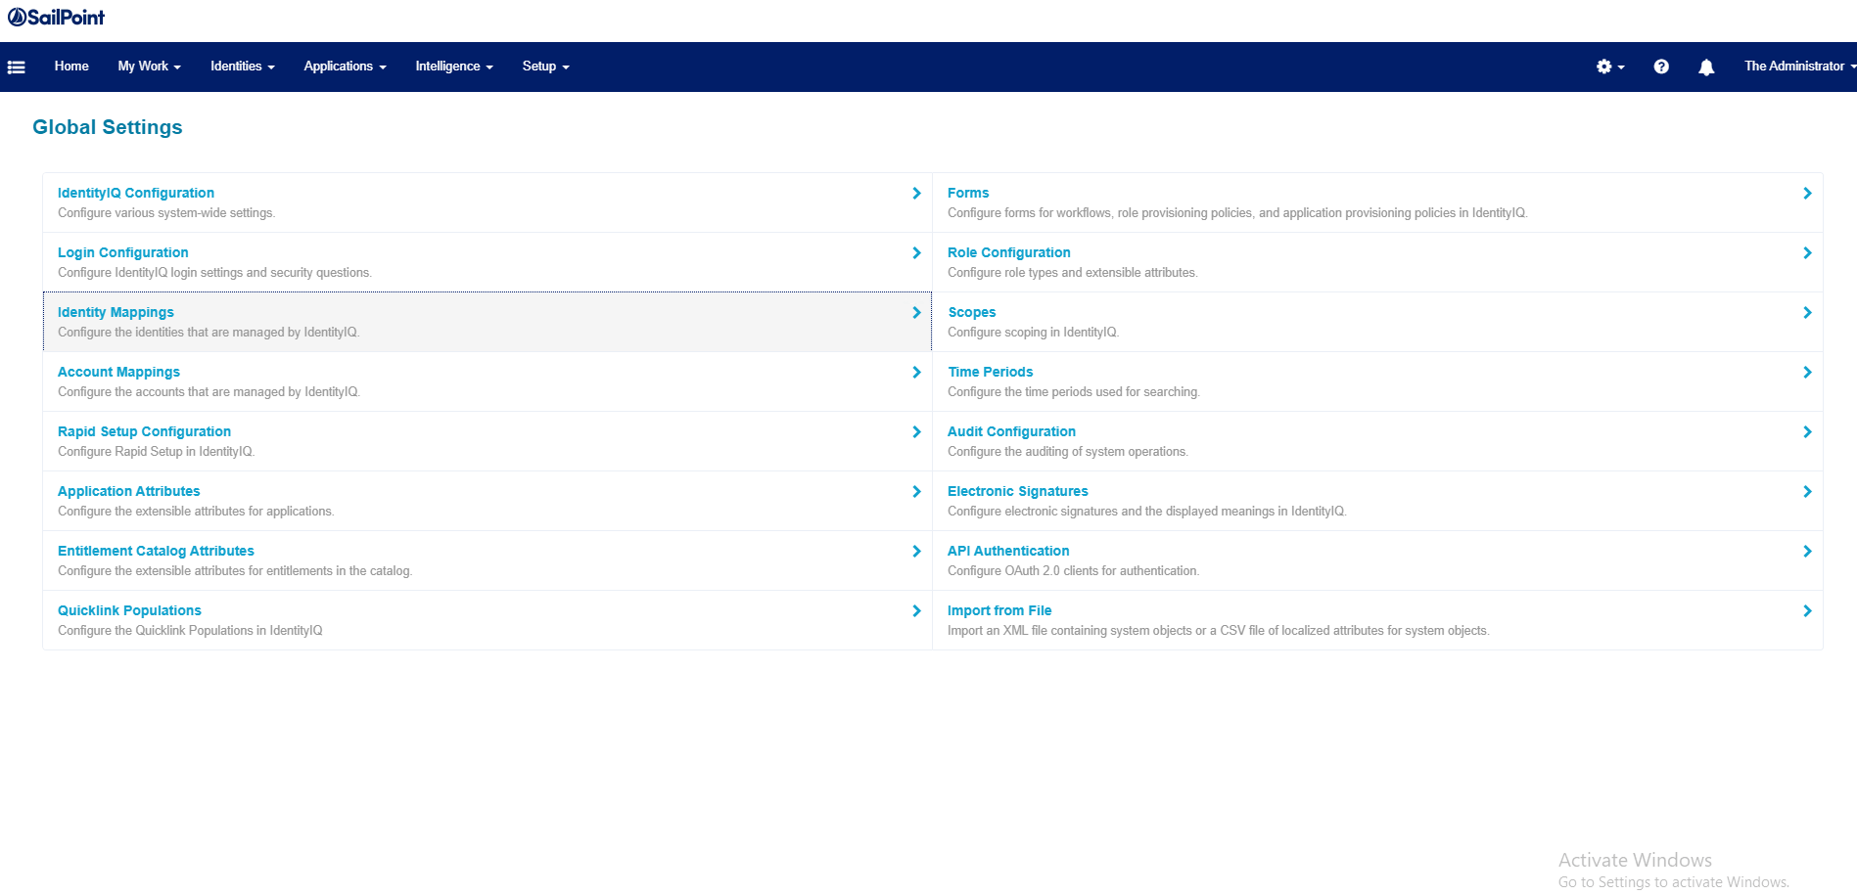The image size is (1857, 895).
Task: Click the arrow beside Audit Configuration
Action: pyautogui.click(x=1807, y=432)
